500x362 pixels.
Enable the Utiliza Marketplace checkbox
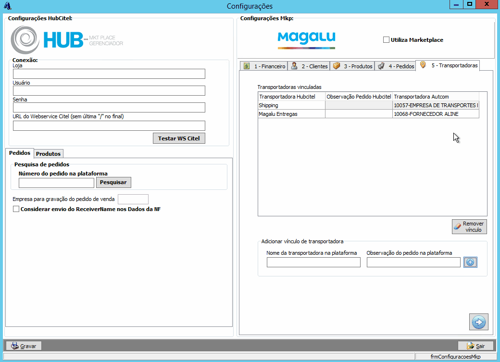[x=386, y=40]
